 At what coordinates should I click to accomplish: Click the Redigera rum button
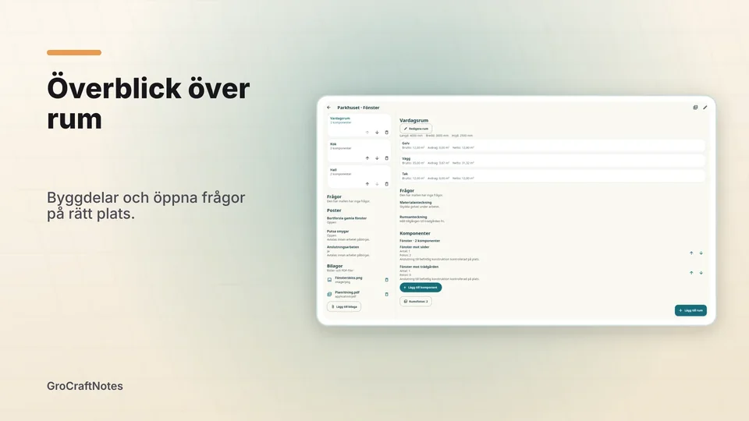[x=416, y=129]
